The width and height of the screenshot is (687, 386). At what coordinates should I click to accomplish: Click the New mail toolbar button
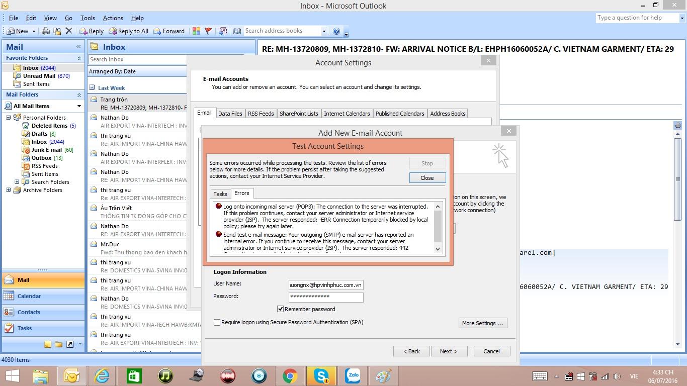18,31
